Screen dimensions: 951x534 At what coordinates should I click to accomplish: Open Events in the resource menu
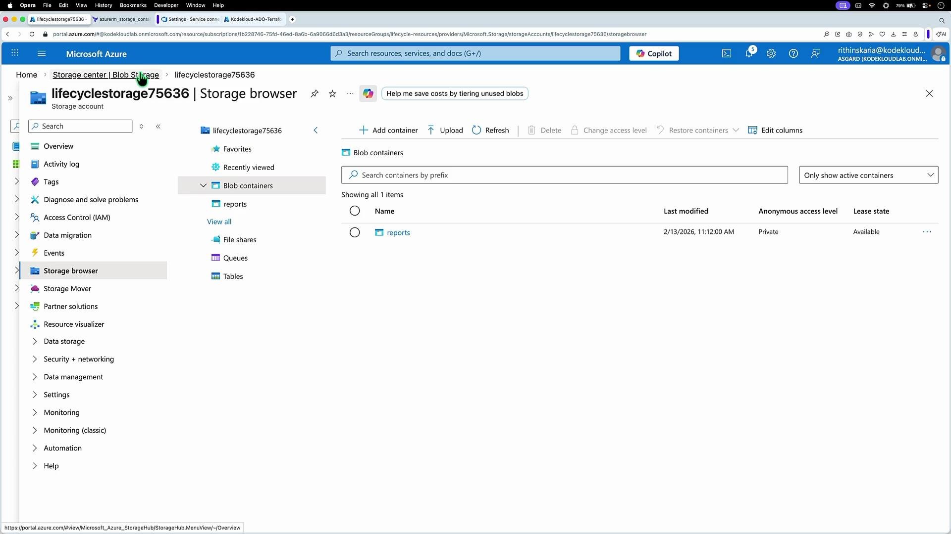tap(54, 253)
